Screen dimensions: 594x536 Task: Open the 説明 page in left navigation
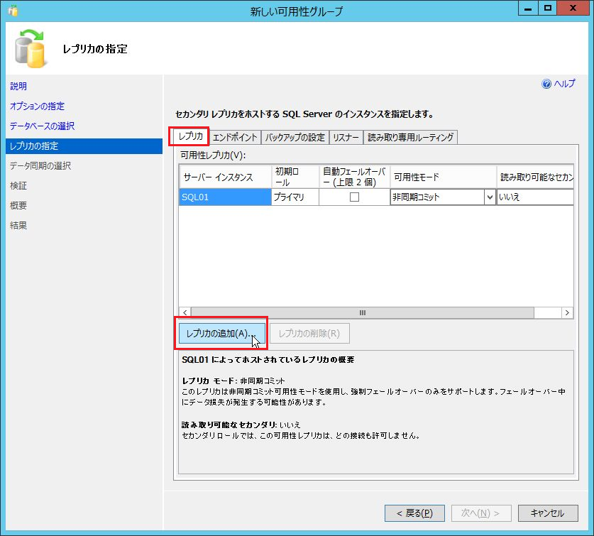pyautogui.click(x=18, y=87)
